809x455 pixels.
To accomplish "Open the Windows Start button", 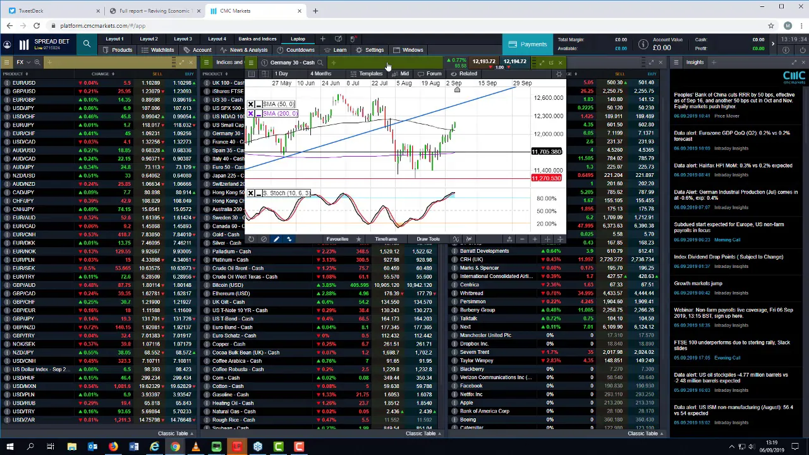I will click(9, 447).
